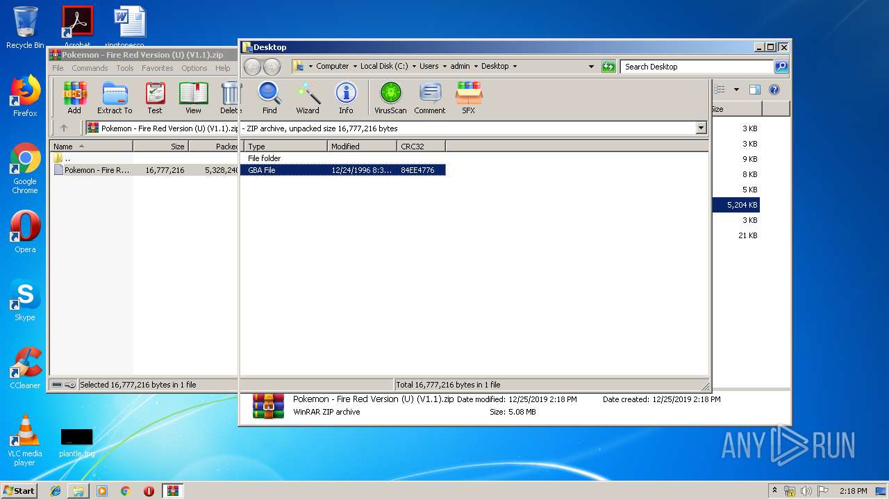Open WinRAR Commands menu

point(90,68)
